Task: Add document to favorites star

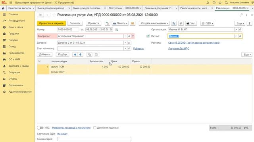Action: [x=54, y=15]
